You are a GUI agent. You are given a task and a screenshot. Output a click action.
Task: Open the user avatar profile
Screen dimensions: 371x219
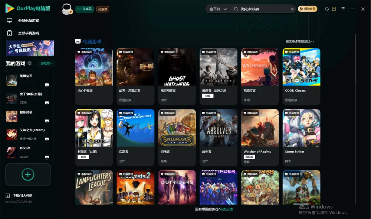(x=67, y=9)
